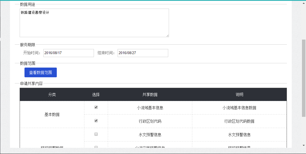Viewport: 306px width, 154px height.
Task: Click the 共享数据 column header
Action: tap(150, 94)
